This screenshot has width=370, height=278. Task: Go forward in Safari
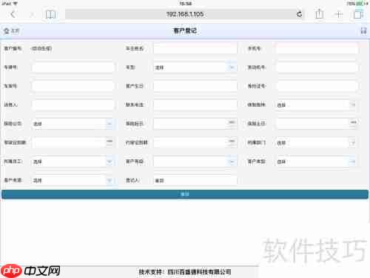coord(32,14)
